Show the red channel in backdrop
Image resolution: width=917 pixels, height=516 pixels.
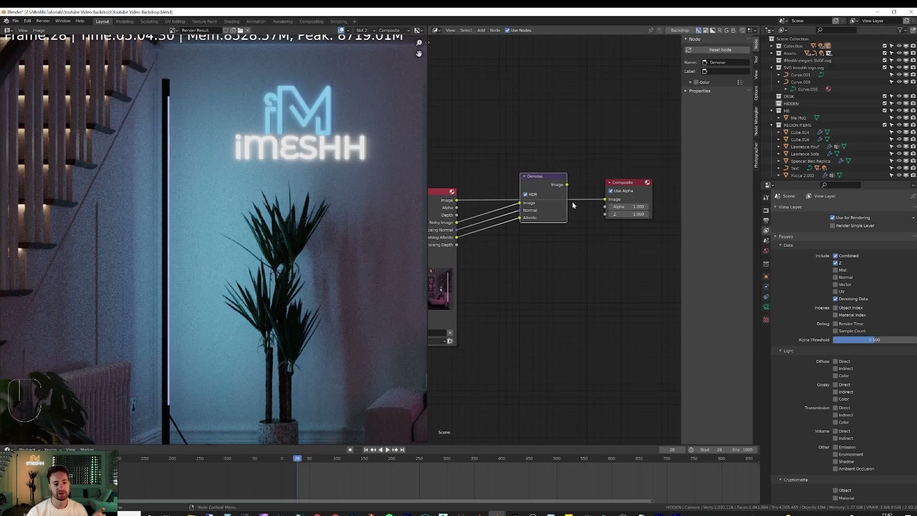coord(720,30)
